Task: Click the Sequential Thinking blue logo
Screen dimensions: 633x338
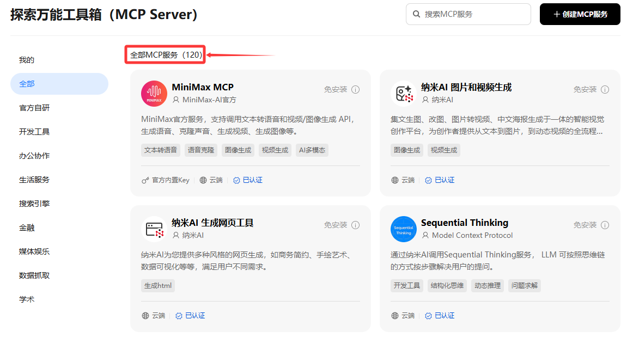Action: click(x=403, y=229)
